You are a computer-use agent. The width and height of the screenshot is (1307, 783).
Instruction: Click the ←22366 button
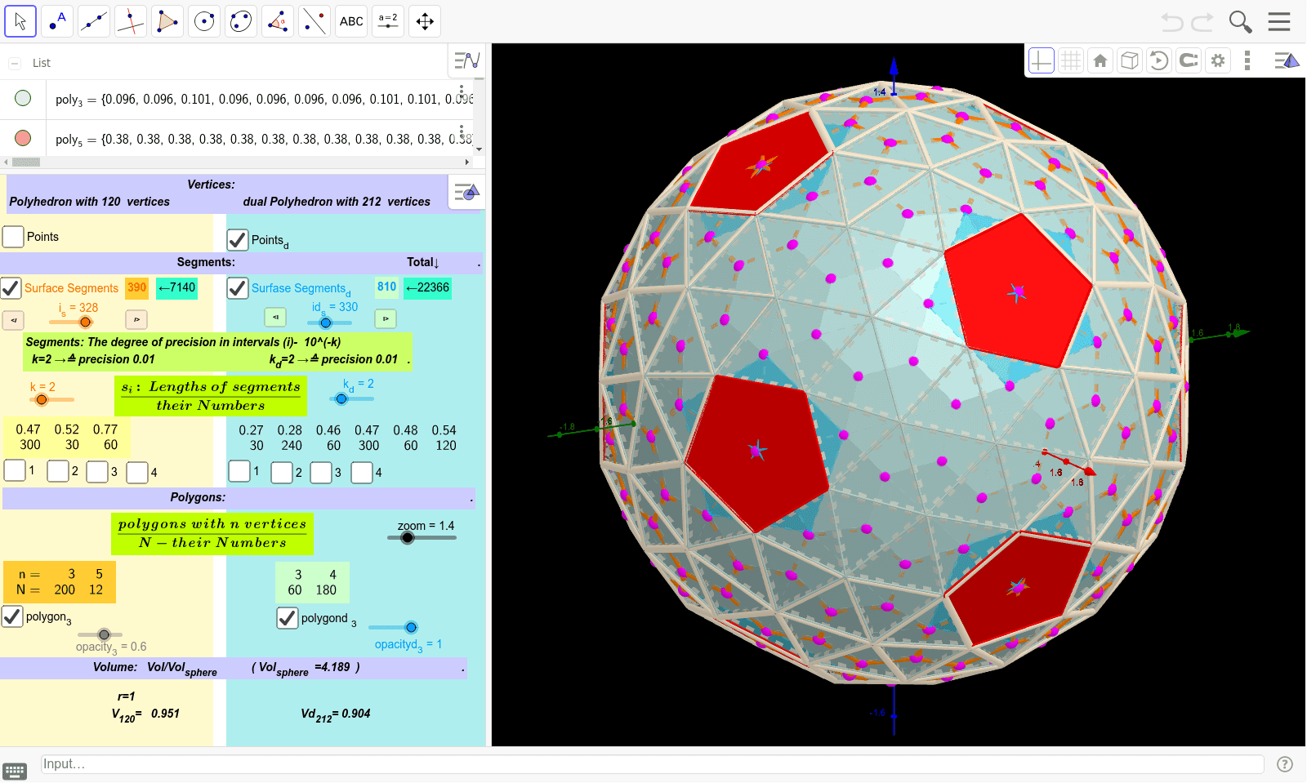click(427, 287)
